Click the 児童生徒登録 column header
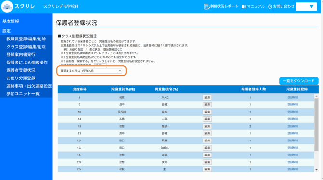323x180 pixels. coord(297,90)
